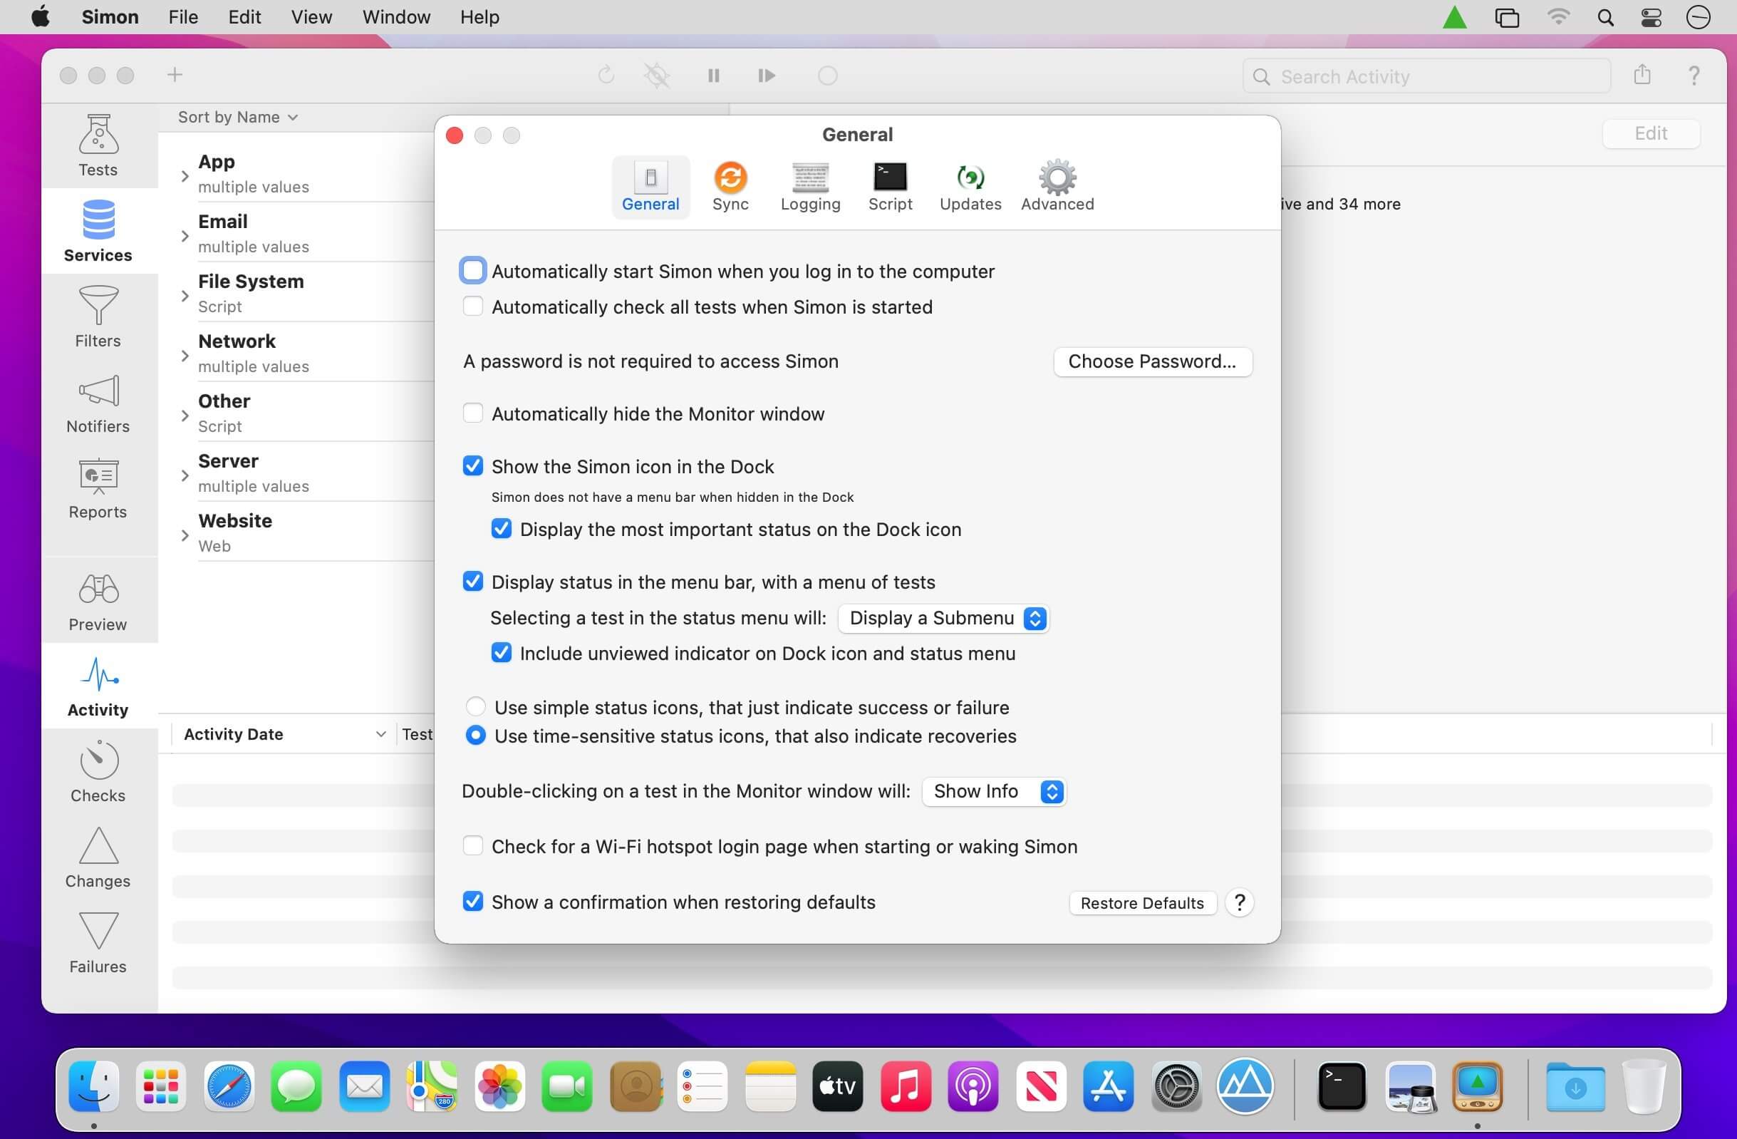
Task: Show the Changes view
Action: tap(98, 857)
